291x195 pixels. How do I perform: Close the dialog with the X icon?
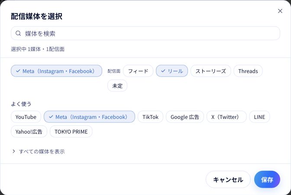point(280,11)
